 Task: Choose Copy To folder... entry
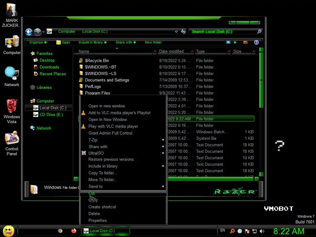coord(102,173)
